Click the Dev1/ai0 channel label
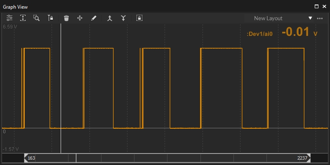 [260, 34]
